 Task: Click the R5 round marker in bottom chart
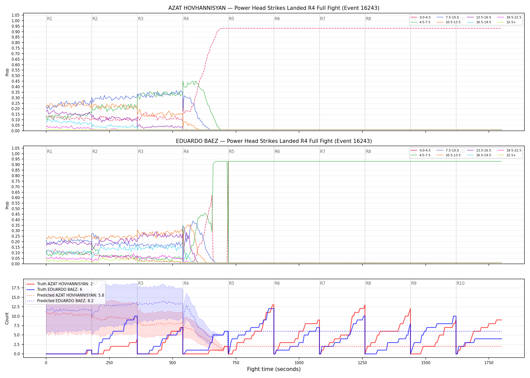pos(231,283)
